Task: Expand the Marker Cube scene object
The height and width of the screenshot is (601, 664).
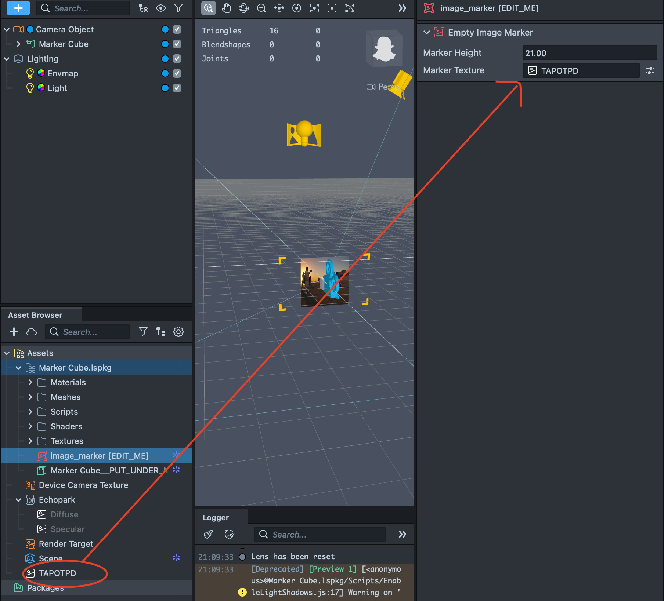Action: [x=18, y=44]
